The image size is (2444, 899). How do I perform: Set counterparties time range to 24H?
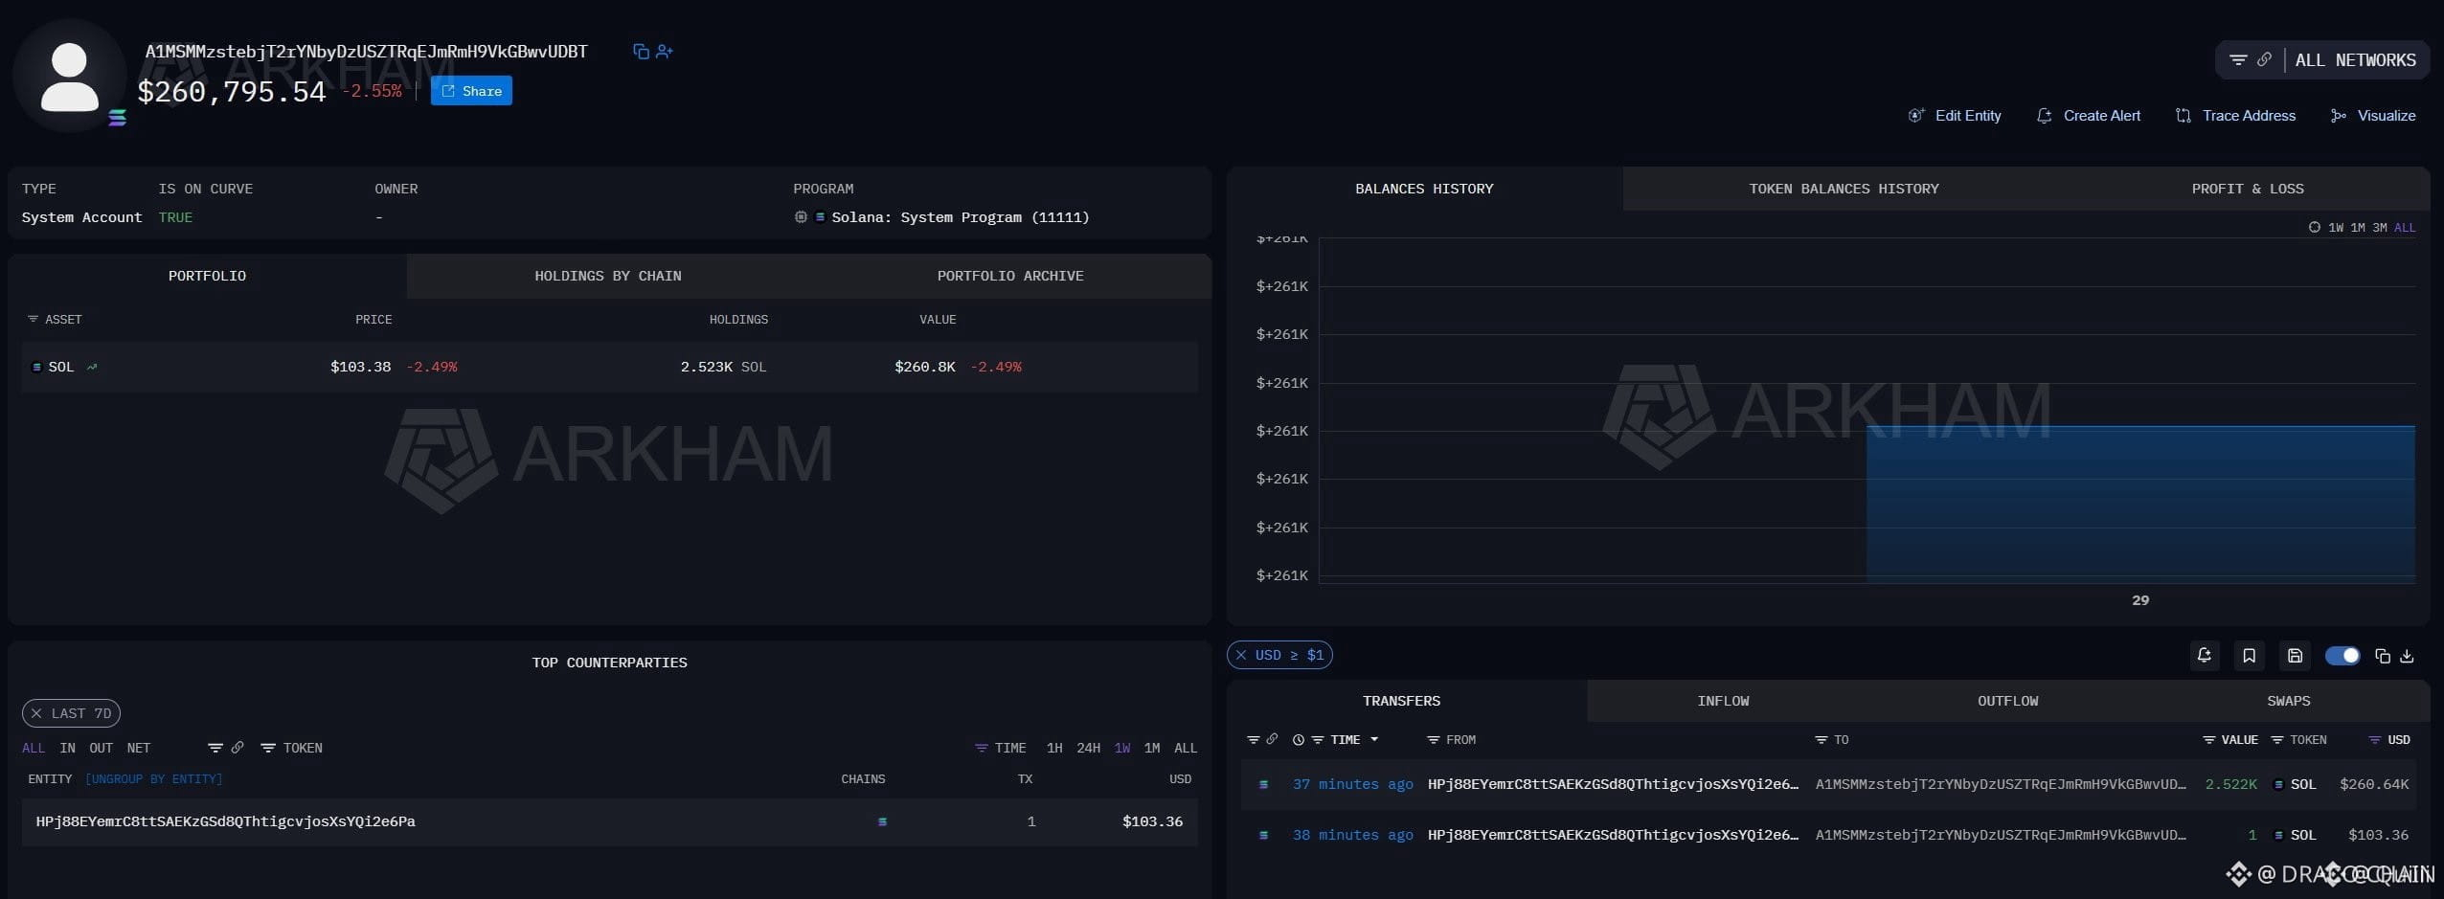point(1088,749)
